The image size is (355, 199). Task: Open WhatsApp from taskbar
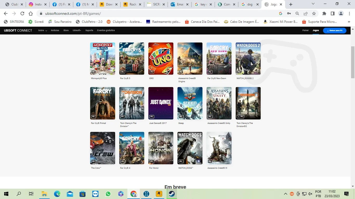(x=108, y=194)
